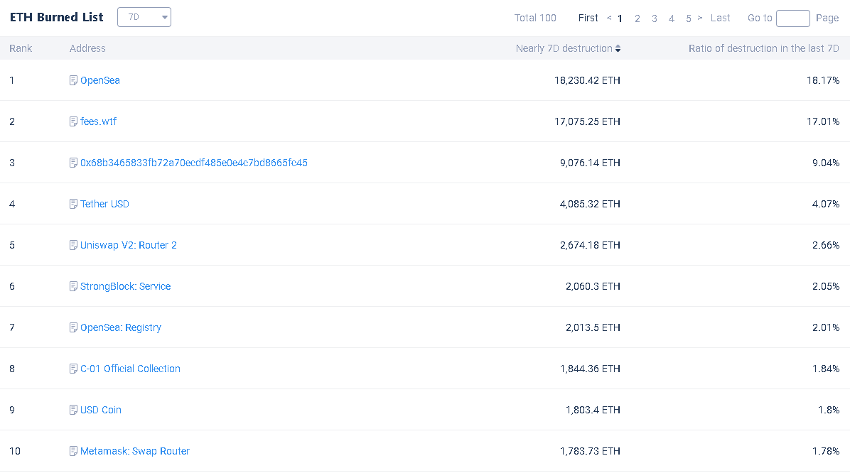Click the 2,674.18 ETH value
Viewport: 850px width, 473px height.
point(590,245)
